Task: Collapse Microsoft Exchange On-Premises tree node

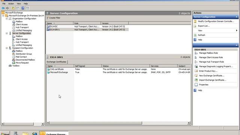Action: (3, 16)
